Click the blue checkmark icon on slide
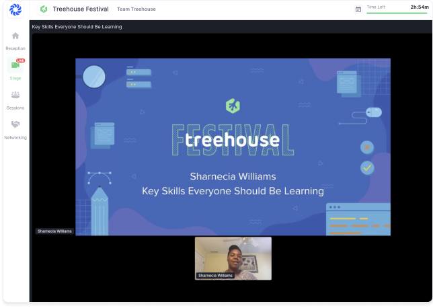Screen dimensions: 433x308 tap(367, 167)
